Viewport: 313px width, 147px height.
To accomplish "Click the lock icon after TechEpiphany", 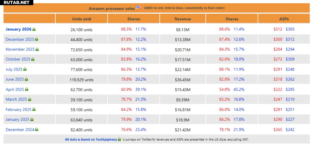I will pyautogui.click(x=120, y=140).
